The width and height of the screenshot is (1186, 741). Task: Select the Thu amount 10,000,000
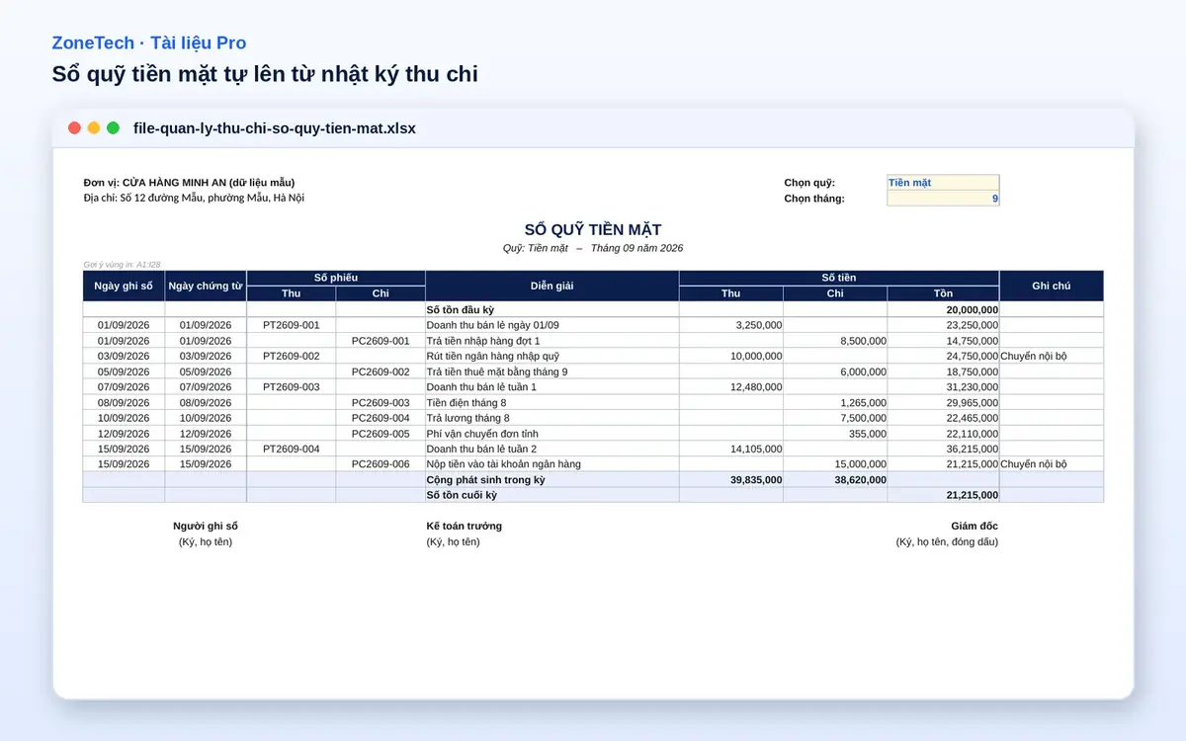coord(731,356)
